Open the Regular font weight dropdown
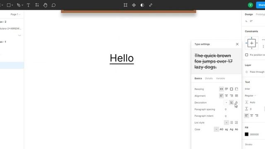Viewport: 265px width, 149px height. [251, 96]
